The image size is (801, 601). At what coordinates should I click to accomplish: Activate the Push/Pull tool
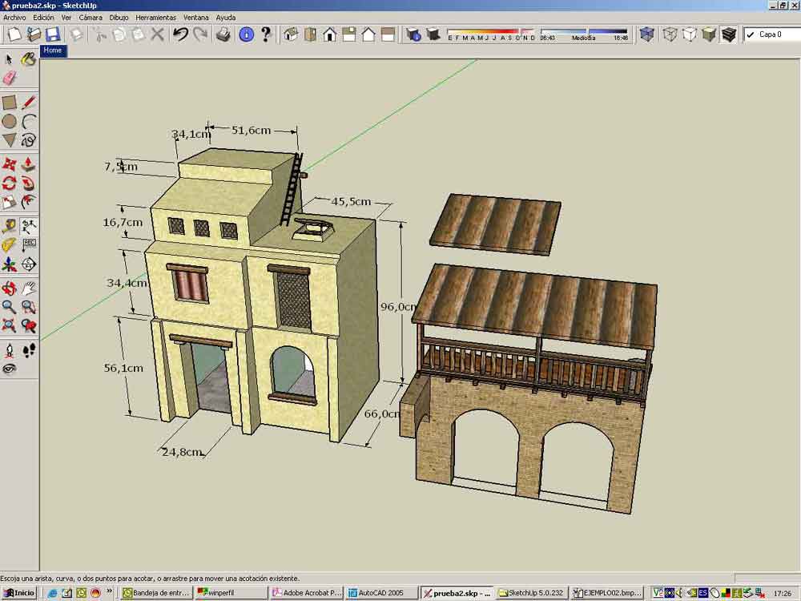coord(28,163)
